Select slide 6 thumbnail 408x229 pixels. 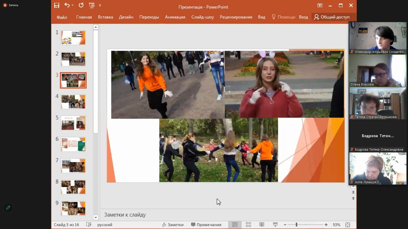coord(73,144)
